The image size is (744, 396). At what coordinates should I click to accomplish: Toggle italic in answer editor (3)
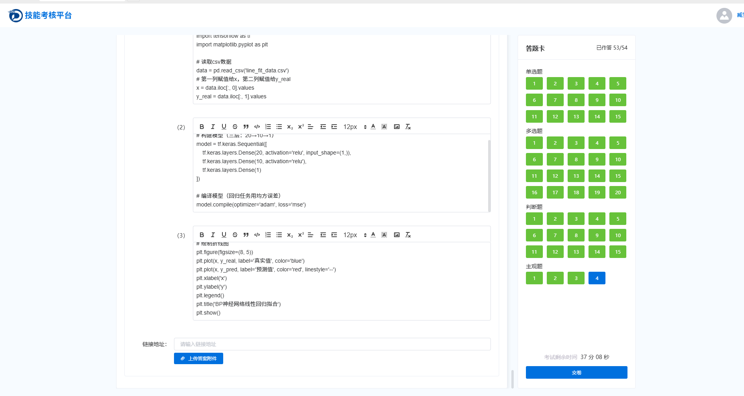(213, 235)
